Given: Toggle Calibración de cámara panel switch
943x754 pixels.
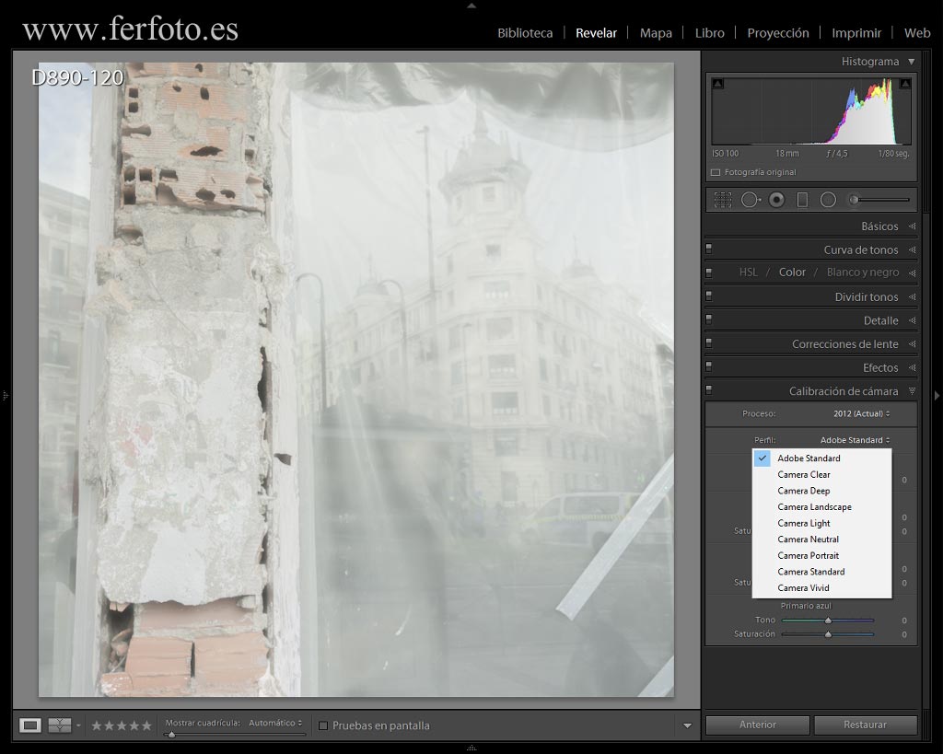Looking at the screenshot, I should click(x=709, y=390).
